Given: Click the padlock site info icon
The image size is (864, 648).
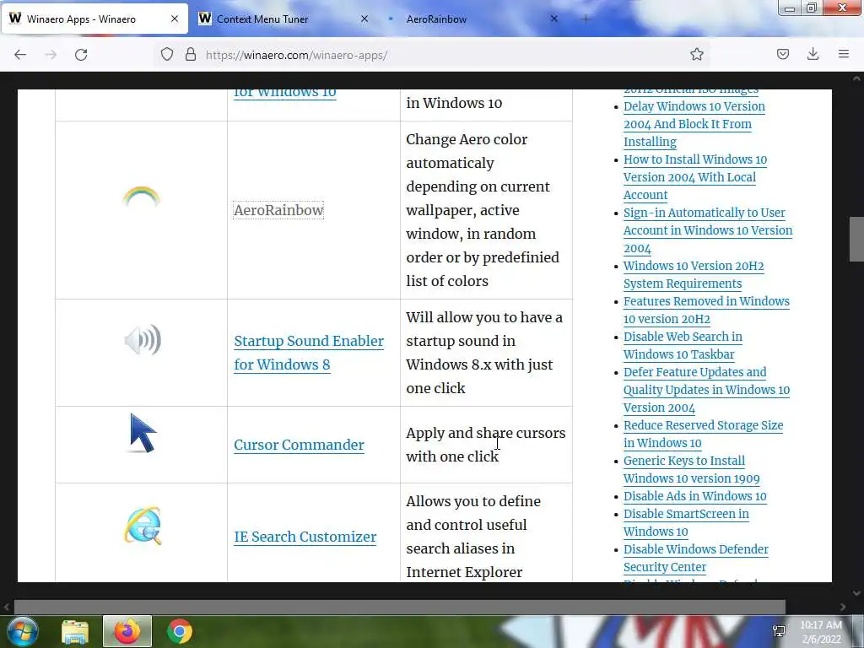Looking at the screenshot, I should tap(191, 55).
